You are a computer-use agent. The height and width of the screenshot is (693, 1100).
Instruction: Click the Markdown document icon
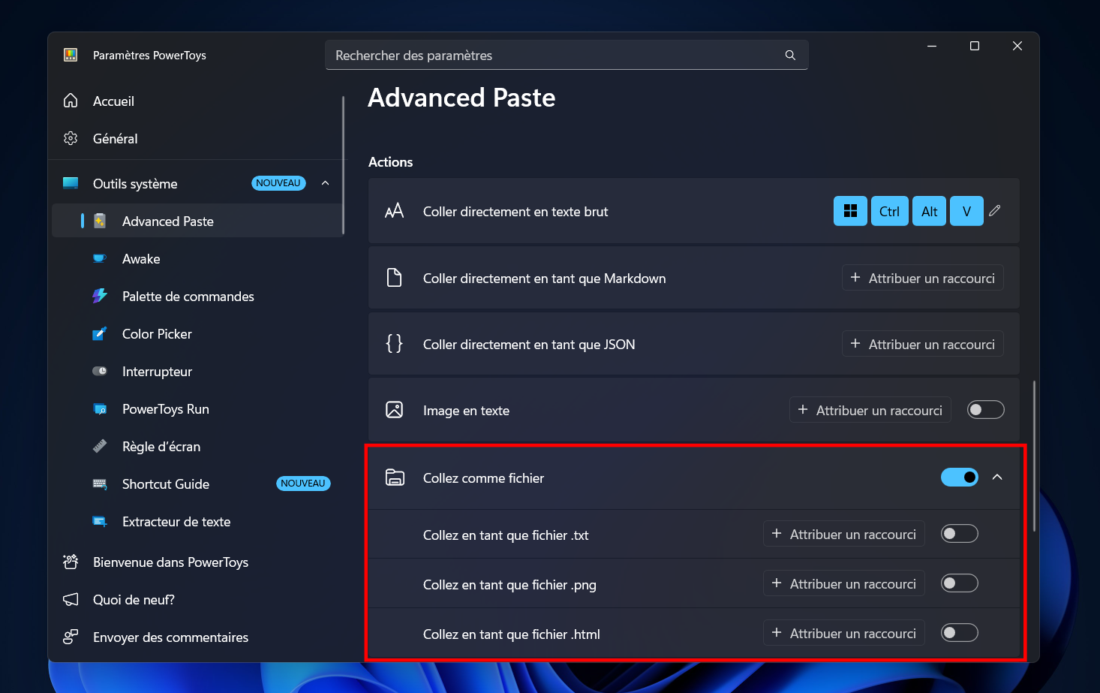[x=394, y=278]
